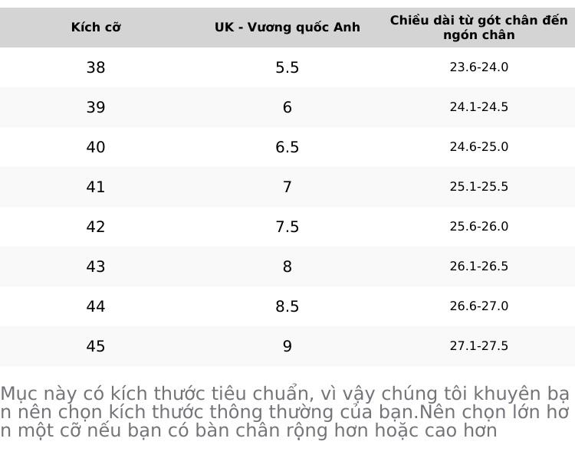This screenshot has height=458, width=575.
Task: Select size 44 cell
Action: click(96, 306)
